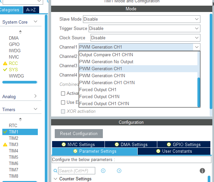Open the User Constants tab
The width and height of the screenshot is (214, 182).
(174, 151)
